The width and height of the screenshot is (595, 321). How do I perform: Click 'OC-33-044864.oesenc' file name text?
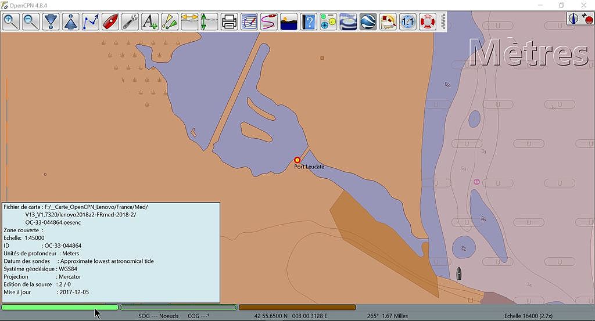pos(53,222)
